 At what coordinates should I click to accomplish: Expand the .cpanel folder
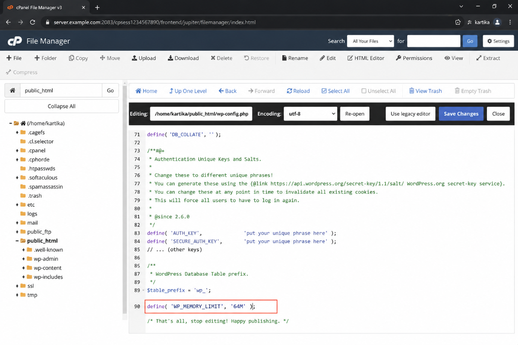click(17, 151)
